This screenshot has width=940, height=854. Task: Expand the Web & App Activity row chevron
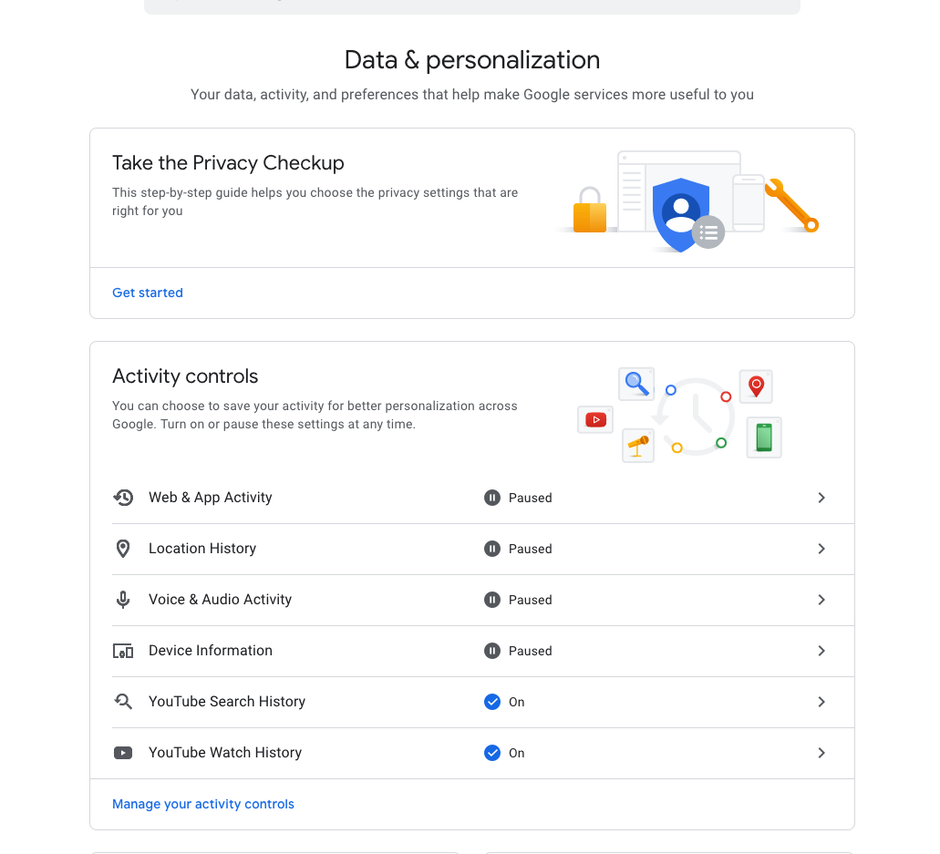pos(821,498)
